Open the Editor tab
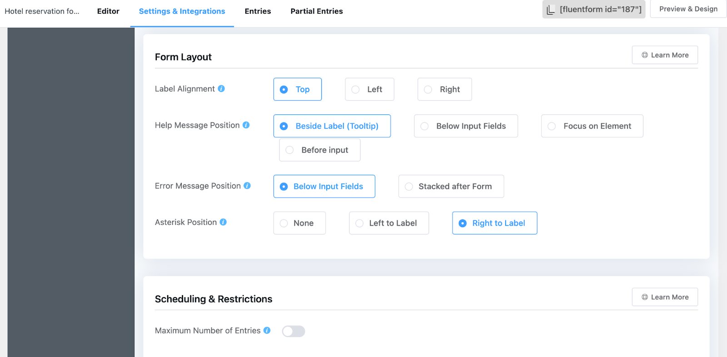The height and width of the screenshot is (357, 727). pos(108,11)
